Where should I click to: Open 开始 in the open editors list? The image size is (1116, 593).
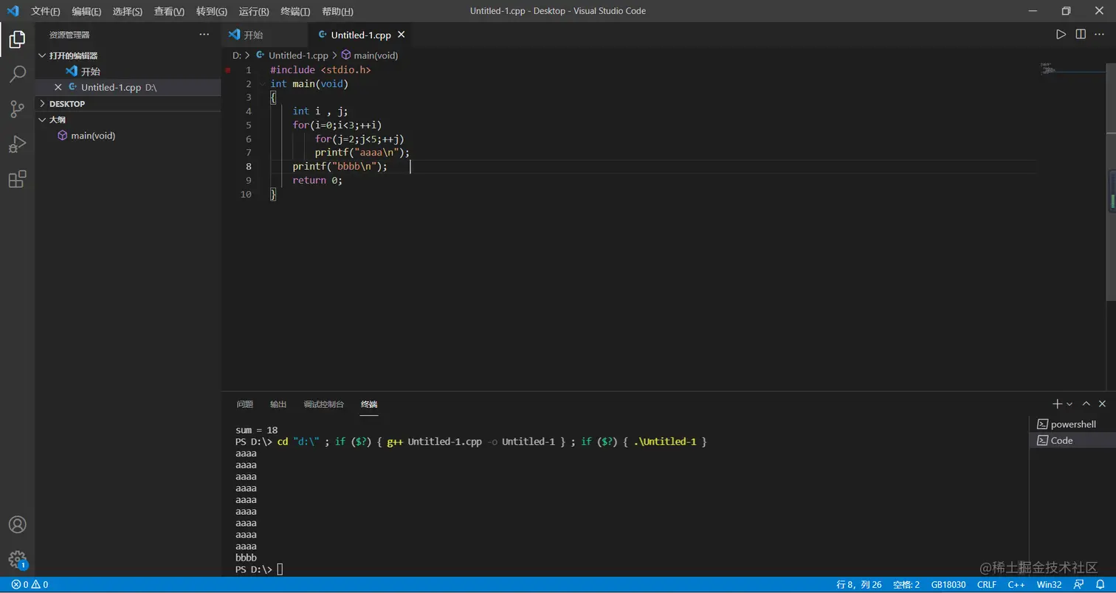click(x=128, y=72)
